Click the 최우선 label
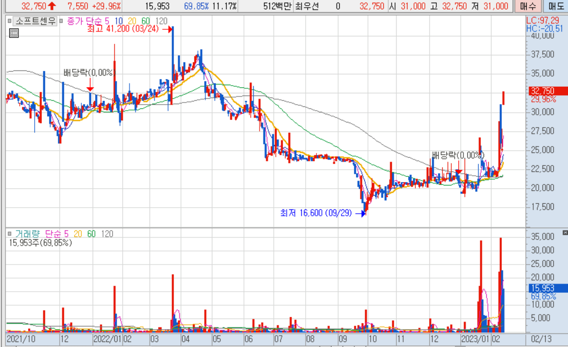The image size is (568, 347). pyautogui.click(x=306, y=6)
